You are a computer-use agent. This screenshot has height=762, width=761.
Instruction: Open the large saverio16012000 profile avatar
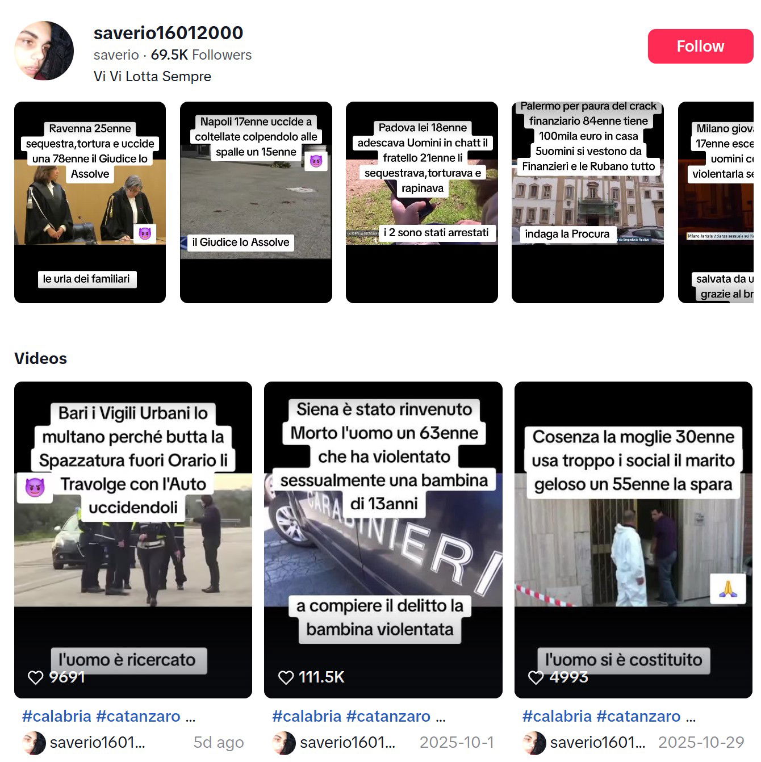click(x=44, y=51)
